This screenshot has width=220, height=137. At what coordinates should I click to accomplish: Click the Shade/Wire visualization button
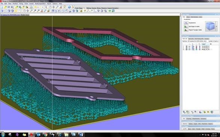[x=186, y=23]
